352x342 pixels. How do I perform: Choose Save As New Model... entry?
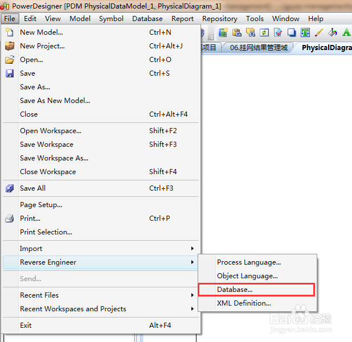point(101,101)
